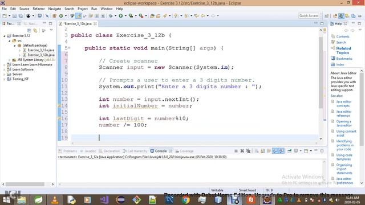Click the New Java Class green icon
This screenshot has width=365, height=205.
click(x=61, y=16)
